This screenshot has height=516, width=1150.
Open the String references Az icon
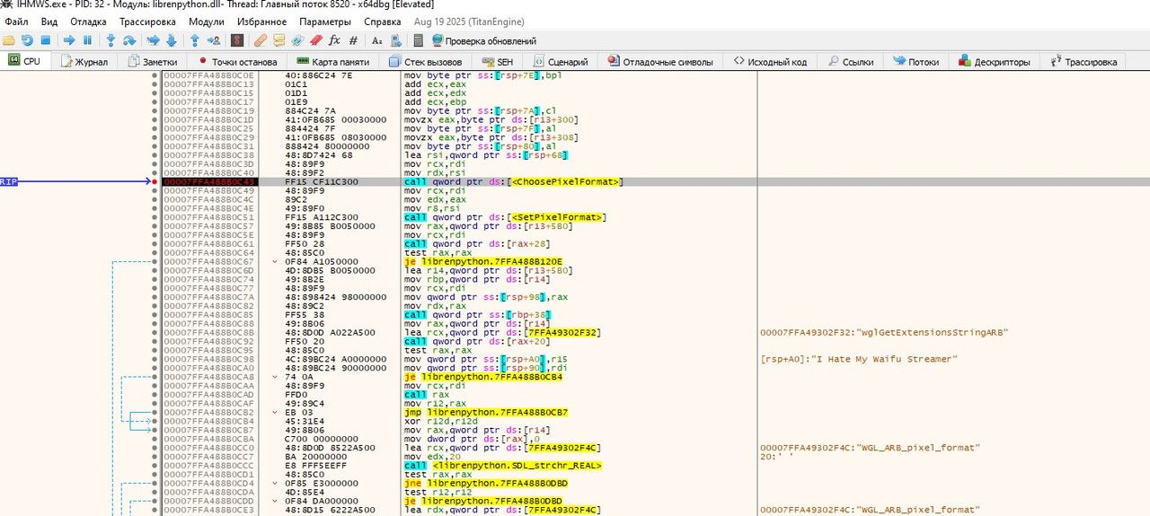pos(376,40)
